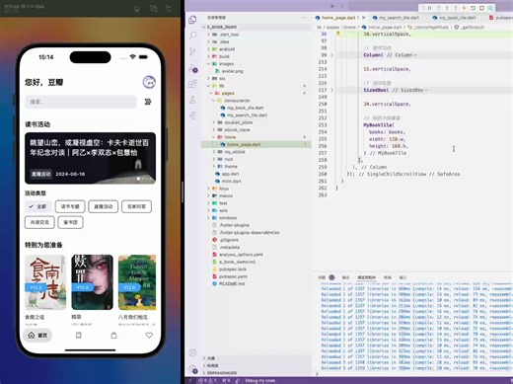The image size is (513, 384).
Task: Expand the android folder
Action: pos(209,49)
